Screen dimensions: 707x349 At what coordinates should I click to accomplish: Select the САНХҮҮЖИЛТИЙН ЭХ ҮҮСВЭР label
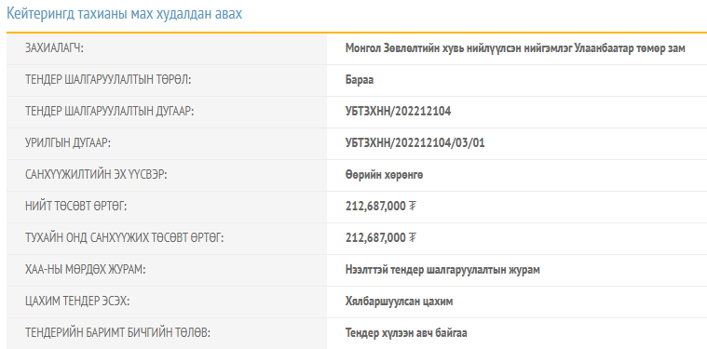[x=96, y=175]
